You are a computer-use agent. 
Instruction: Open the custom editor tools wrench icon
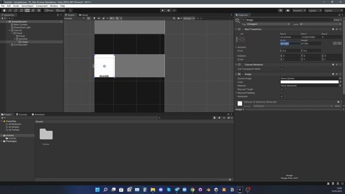click(x=39, y=10)
